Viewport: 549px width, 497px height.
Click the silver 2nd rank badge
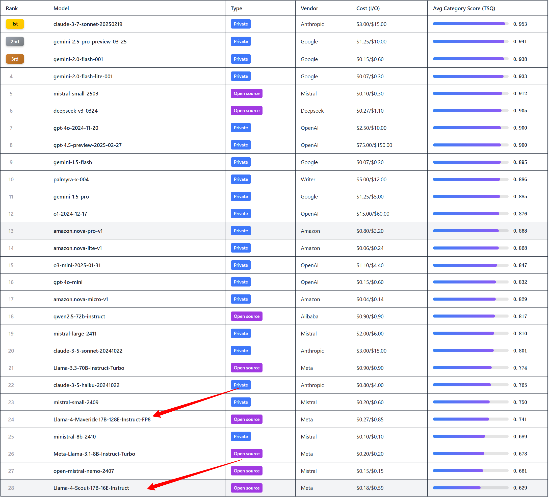click(15, 41)
